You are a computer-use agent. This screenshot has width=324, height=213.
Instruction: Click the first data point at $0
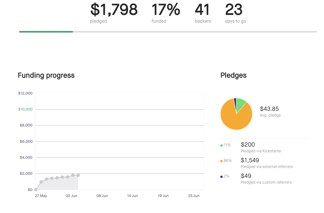point(36,190)
